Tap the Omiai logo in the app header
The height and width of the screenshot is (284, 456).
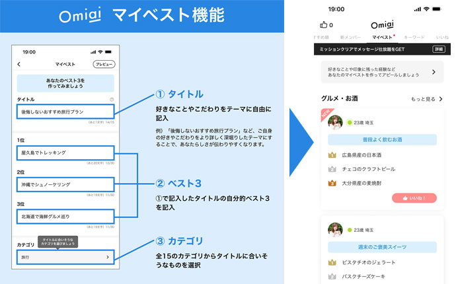[x=383, y=24]
